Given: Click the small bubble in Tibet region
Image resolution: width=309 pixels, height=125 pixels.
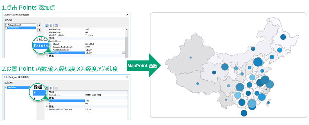Looking at the screenshot, I should [x=198, y=83].
